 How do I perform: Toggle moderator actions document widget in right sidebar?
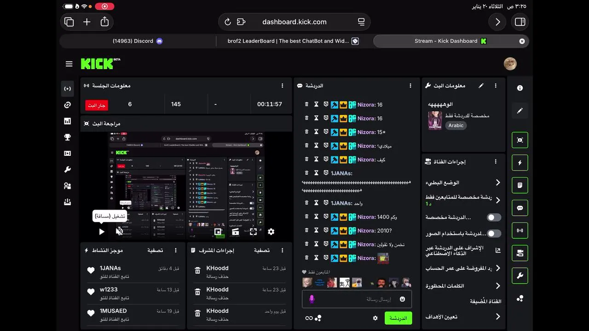pyautogui.click(x=520, y=185)
